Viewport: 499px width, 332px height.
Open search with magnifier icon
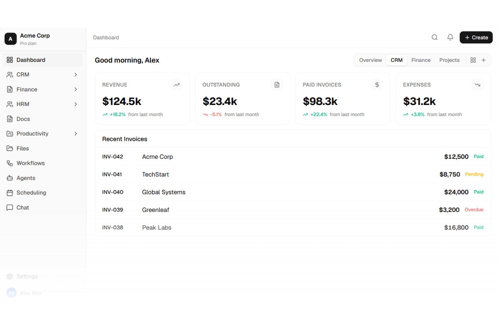(x=435, y=37)
